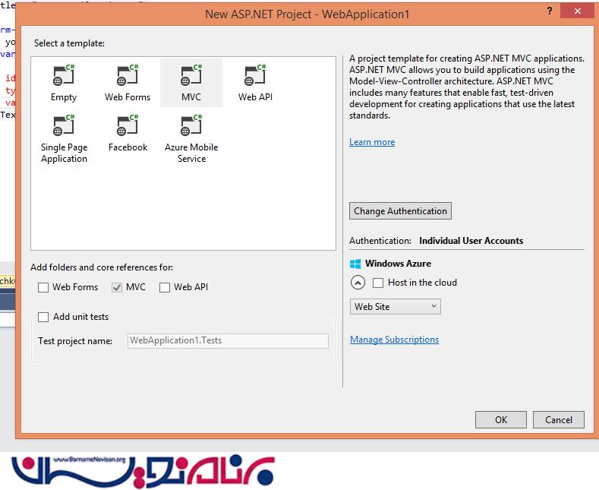Collapse the Windows Azure section chevron
The height and width of the screenshot is (490, 599).
(x=358, y=283)
